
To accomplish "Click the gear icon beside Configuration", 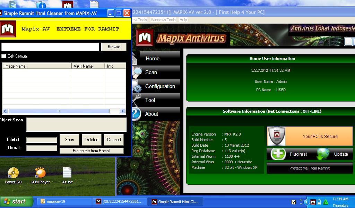I will [x=137, y=86].
